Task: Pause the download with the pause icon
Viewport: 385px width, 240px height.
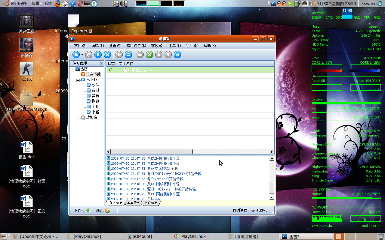Action: click(x=98, y=55)
